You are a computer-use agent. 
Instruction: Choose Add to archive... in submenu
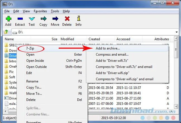click(x=127, y=48)
